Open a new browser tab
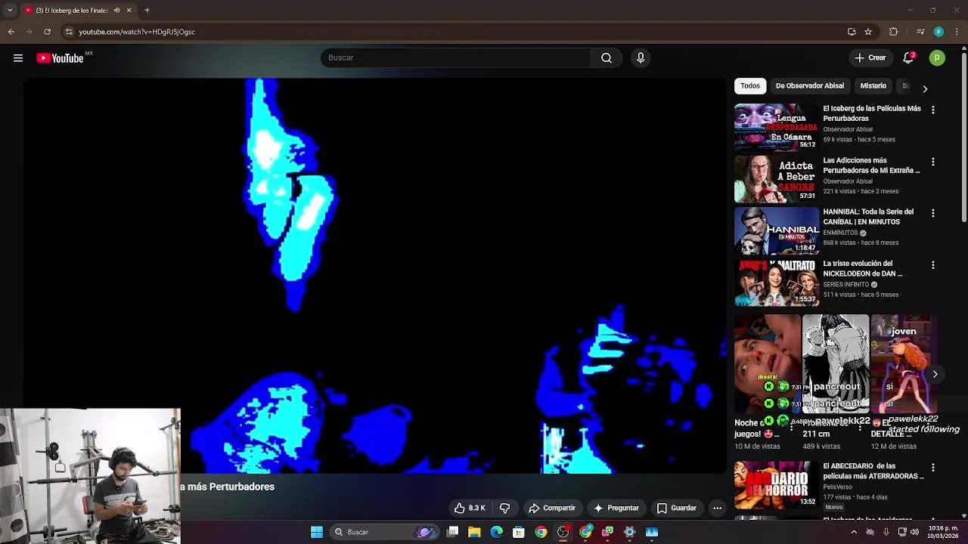This screenshot has width=968, height=544. 147,11
